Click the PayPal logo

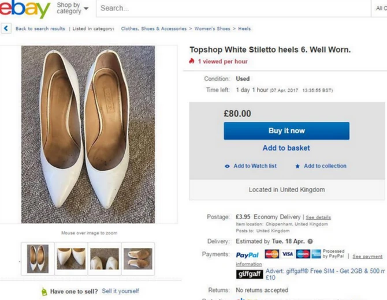(x=247, y=255)
